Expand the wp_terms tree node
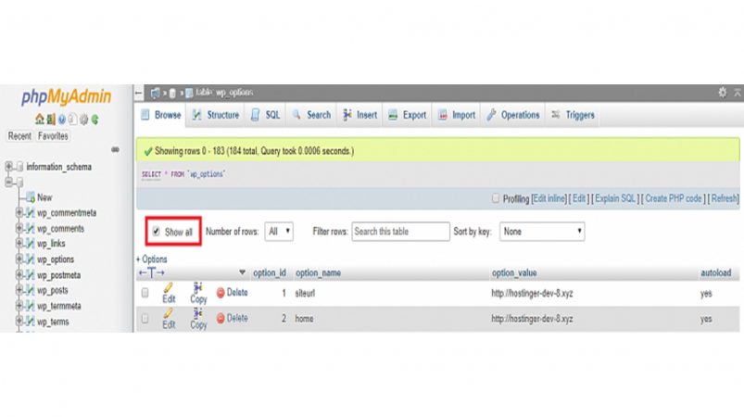The height and width of the screenshot is (417, 744). pyautogui.click(x=19, y=322)
